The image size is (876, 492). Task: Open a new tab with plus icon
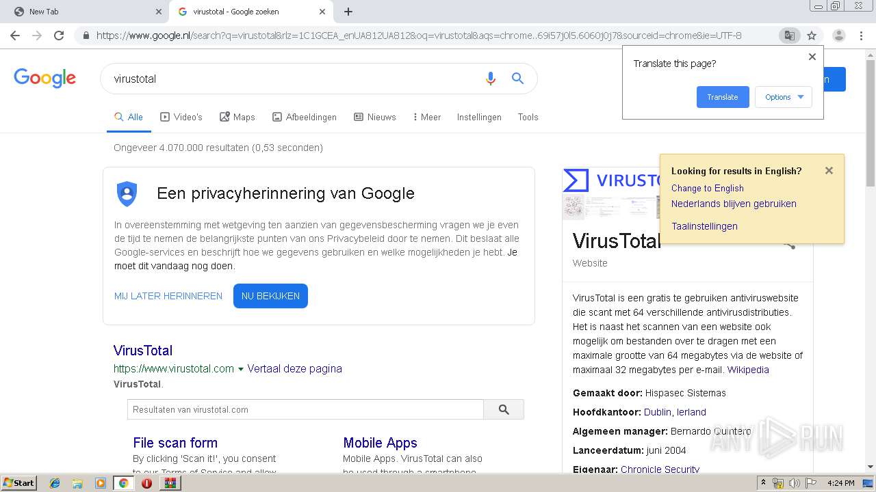(348, 12)
